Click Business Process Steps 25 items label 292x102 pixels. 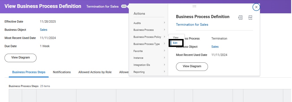coord(29,86)
